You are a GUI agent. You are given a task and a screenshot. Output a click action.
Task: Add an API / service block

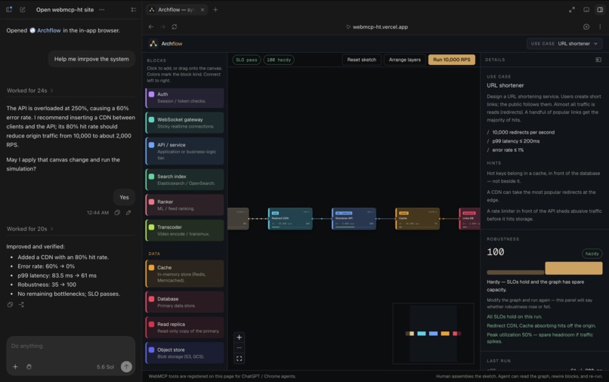coord(184,151)
